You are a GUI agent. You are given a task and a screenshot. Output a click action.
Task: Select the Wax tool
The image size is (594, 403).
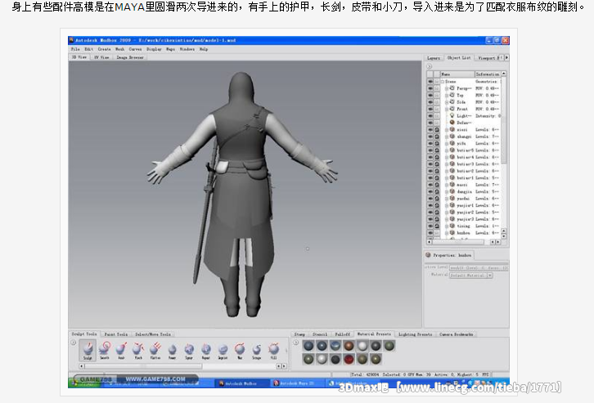click(x=240, y=351)
